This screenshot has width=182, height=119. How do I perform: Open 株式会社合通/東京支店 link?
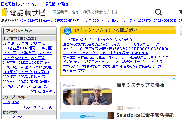click(x=80, y=49)
